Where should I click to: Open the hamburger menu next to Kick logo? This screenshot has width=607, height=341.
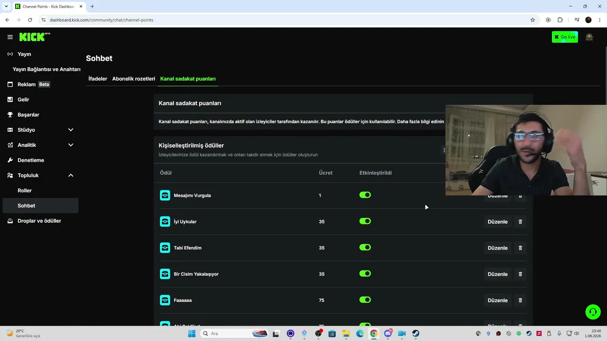tap(10, 37)
